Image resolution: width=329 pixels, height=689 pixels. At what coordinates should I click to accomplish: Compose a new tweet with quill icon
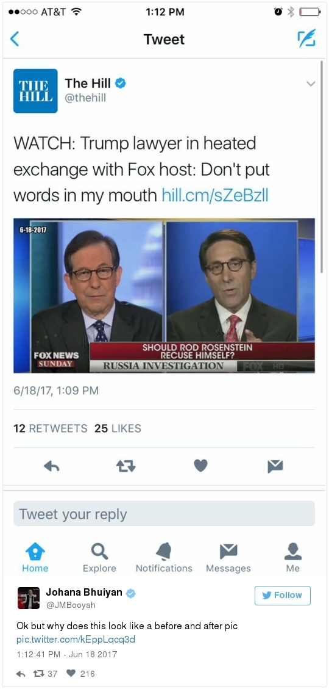tap(306, 39)
